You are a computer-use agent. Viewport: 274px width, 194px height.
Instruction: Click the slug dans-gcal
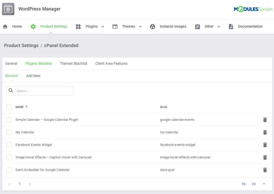point(167,170)
